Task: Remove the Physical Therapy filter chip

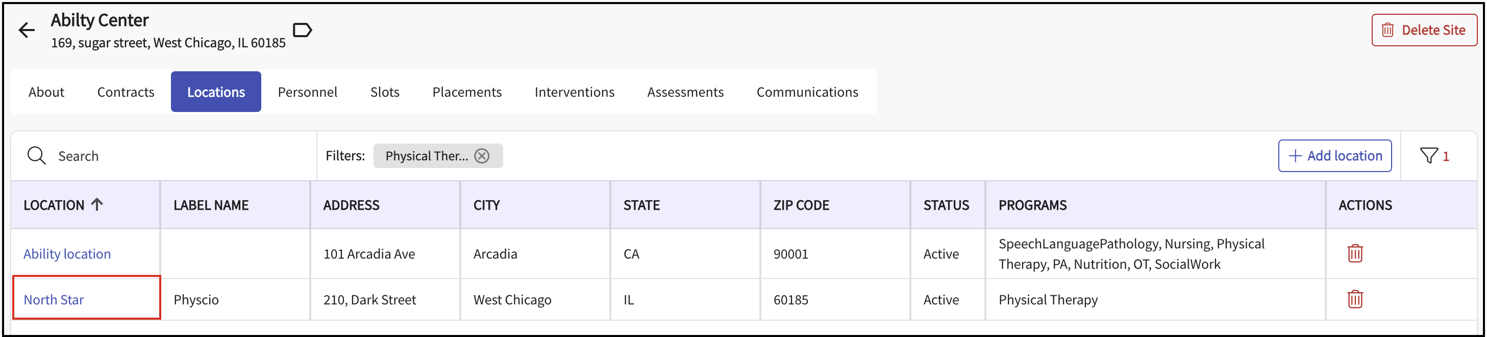Action: coord(482,156)
